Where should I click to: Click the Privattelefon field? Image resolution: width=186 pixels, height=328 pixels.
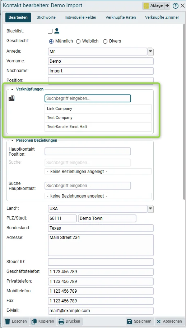[x=101, y=282]
